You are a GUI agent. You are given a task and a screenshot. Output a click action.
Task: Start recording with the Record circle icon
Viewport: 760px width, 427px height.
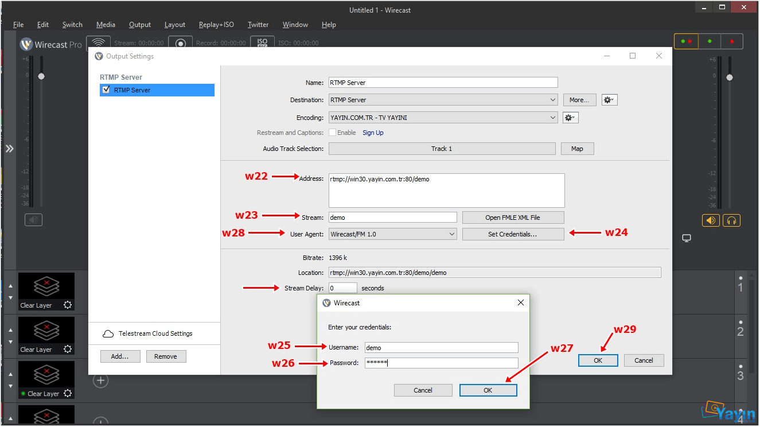coord(181,43)
